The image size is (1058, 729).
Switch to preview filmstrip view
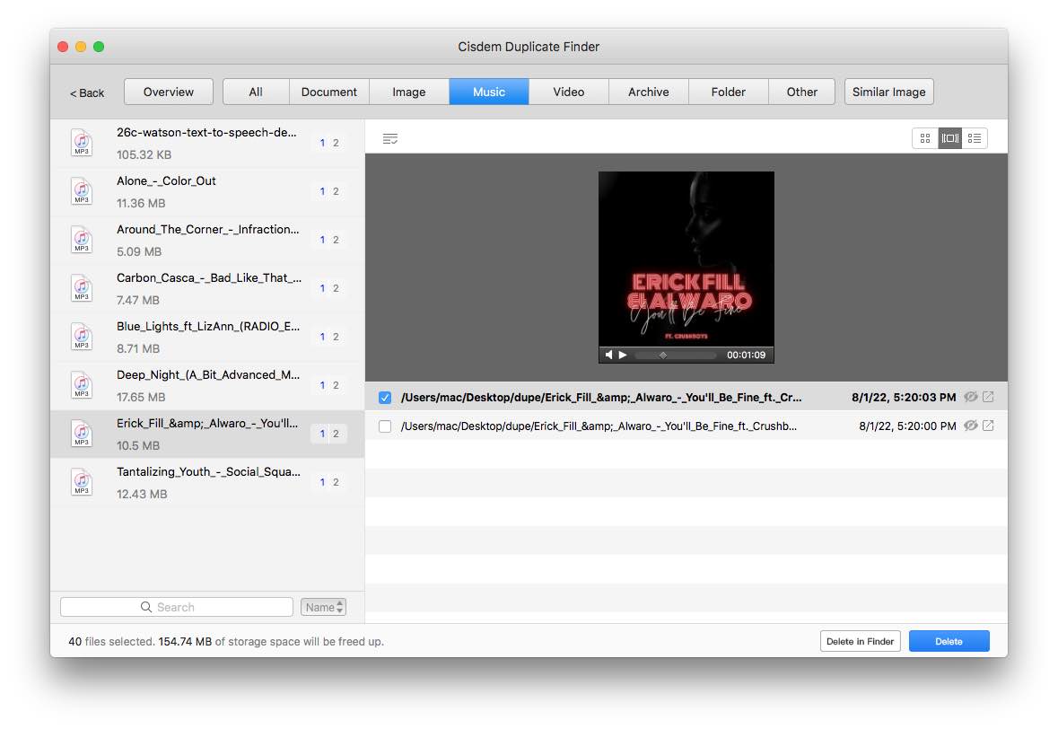950,138
